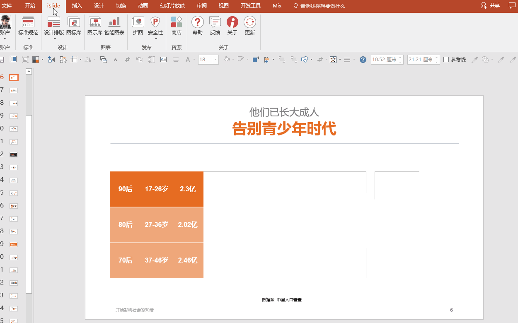
Task: Click the align objects toolbar icon
Action: (x=266, y=60)
